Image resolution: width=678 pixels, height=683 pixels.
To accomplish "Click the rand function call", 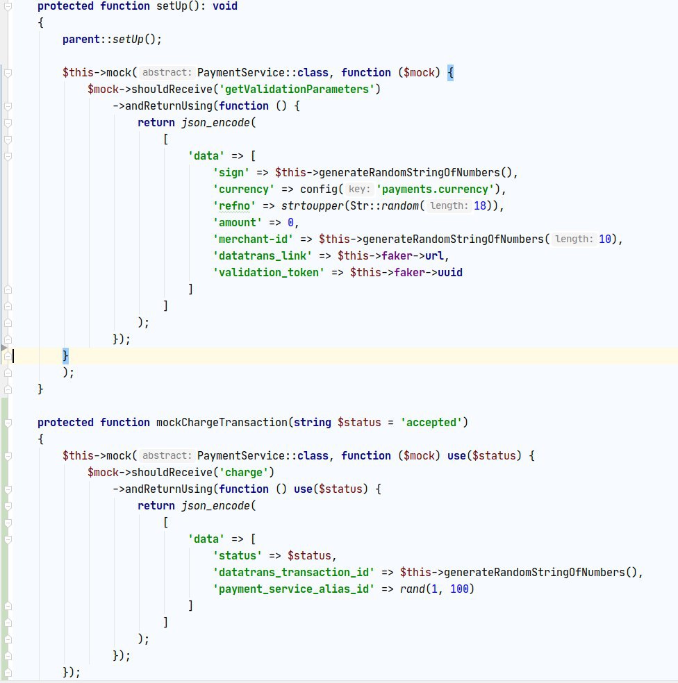I will tap(413, 589).
